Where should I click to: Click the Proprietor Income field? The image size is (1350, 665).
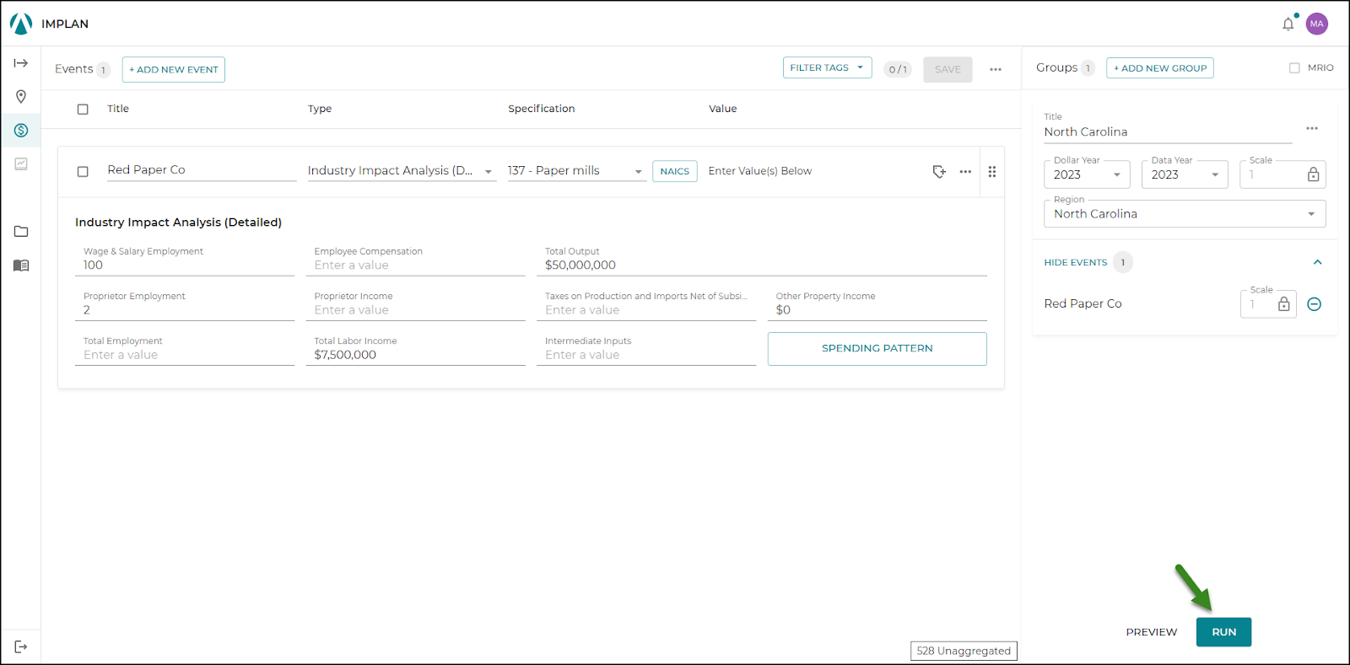(x=416, y=304)
